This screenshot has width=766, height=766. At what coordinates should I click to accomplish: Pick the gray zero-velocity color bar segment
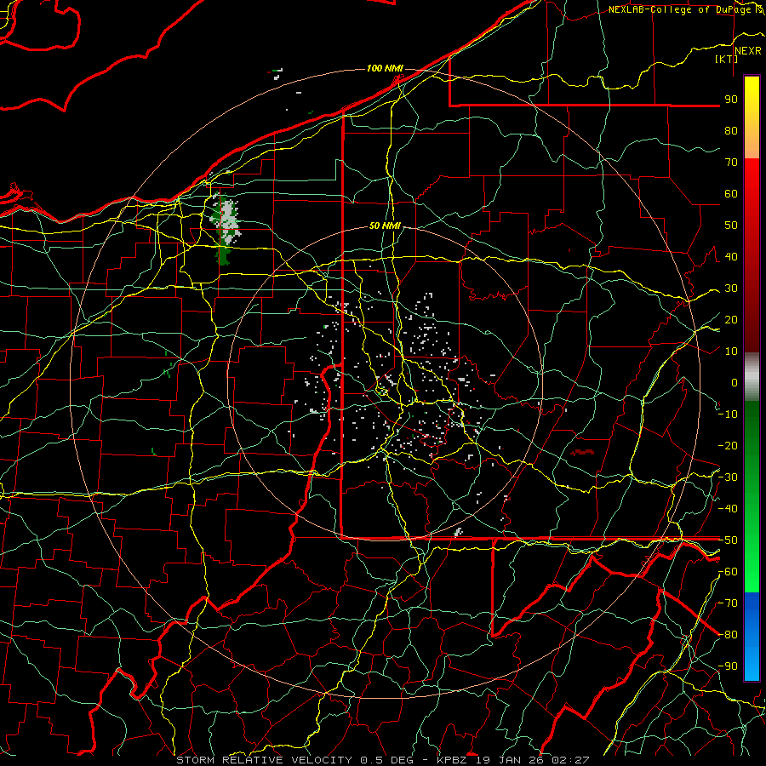[x=752, y=376]
